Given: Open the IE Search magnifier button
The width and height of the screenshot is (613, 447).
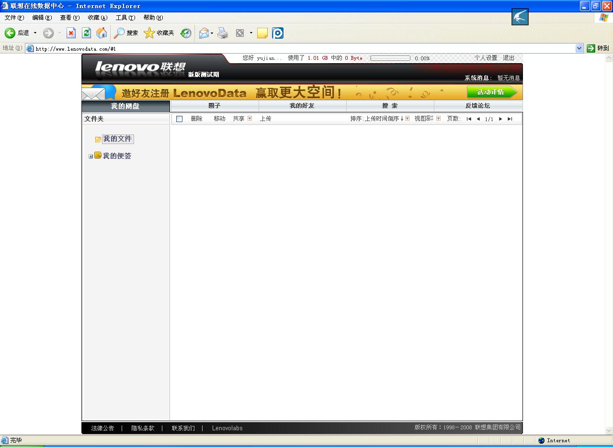Looking at the screenshot, I should pos(125,33).
